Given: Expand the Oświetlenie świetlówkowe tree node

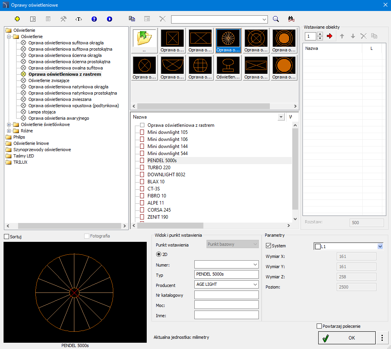Looking at the screenshot, I should (x=9, y=124).
